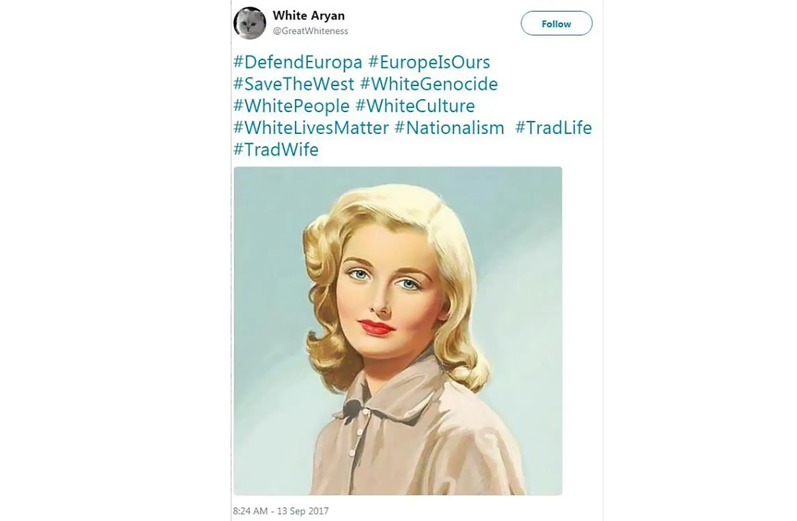This screenshot has width=797, height=521.
Task: Click the #WhitePeople hashtag
Action: [291, 106]
